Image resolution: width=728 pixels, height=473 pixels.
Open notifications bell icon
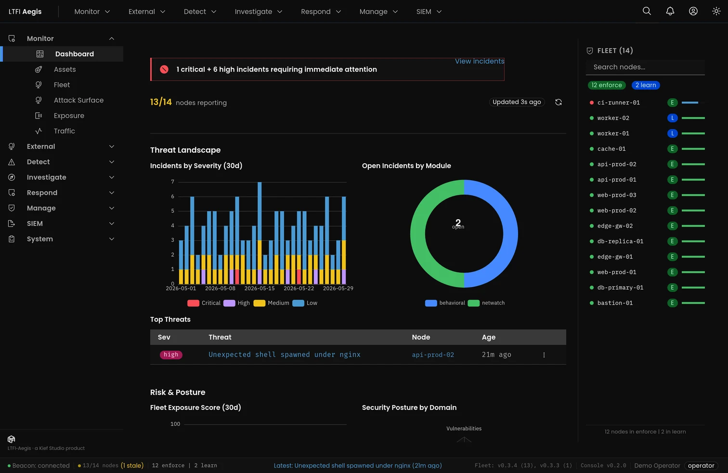(x=670, y=11)
